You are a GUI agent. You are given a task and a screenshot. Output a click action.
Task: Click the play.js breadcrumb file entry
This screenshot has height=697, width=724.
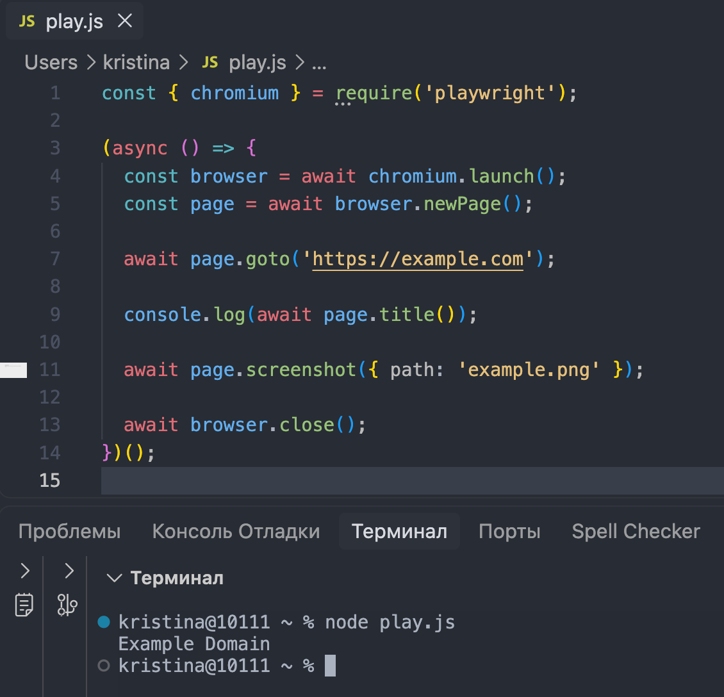coord(257,63)
